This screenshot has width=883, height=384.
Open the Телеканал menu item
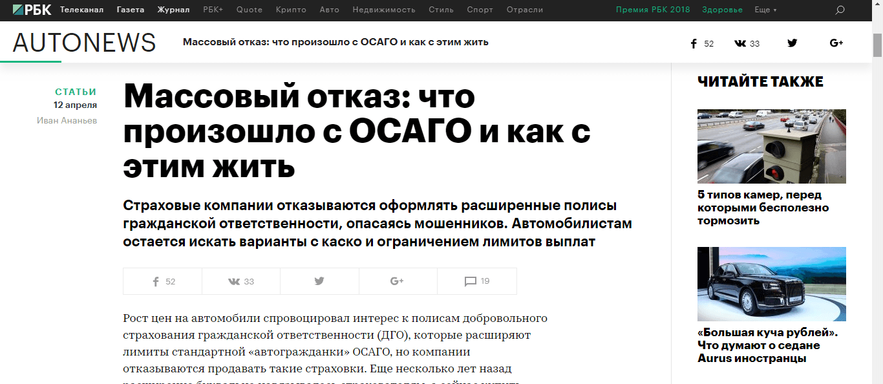click(x=81, y=10)
